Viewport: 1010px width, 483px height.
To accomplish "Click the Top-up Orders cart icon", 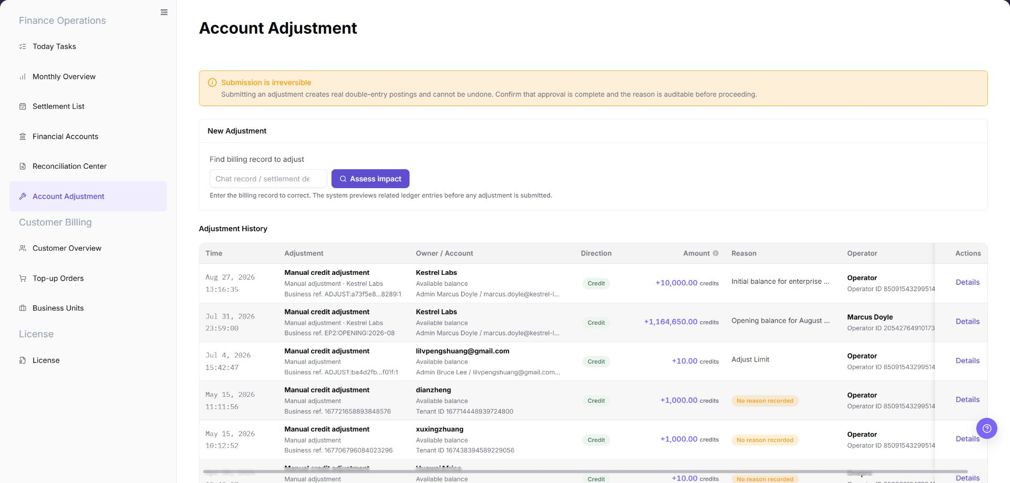I will (x=23, y=278).
